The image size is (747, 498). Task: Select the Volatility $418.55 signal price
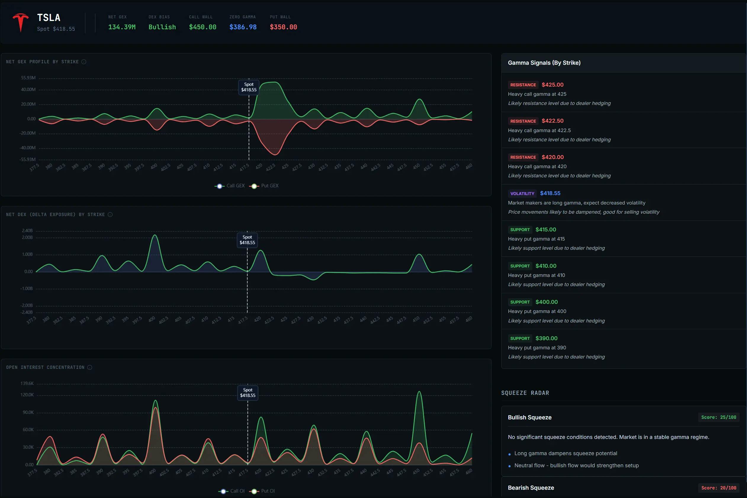pos(550,193)
